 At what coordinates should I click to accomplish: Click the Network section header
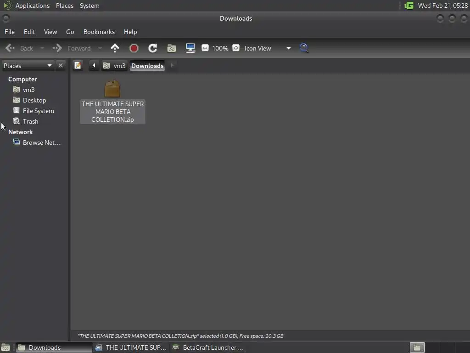point(20,132)
